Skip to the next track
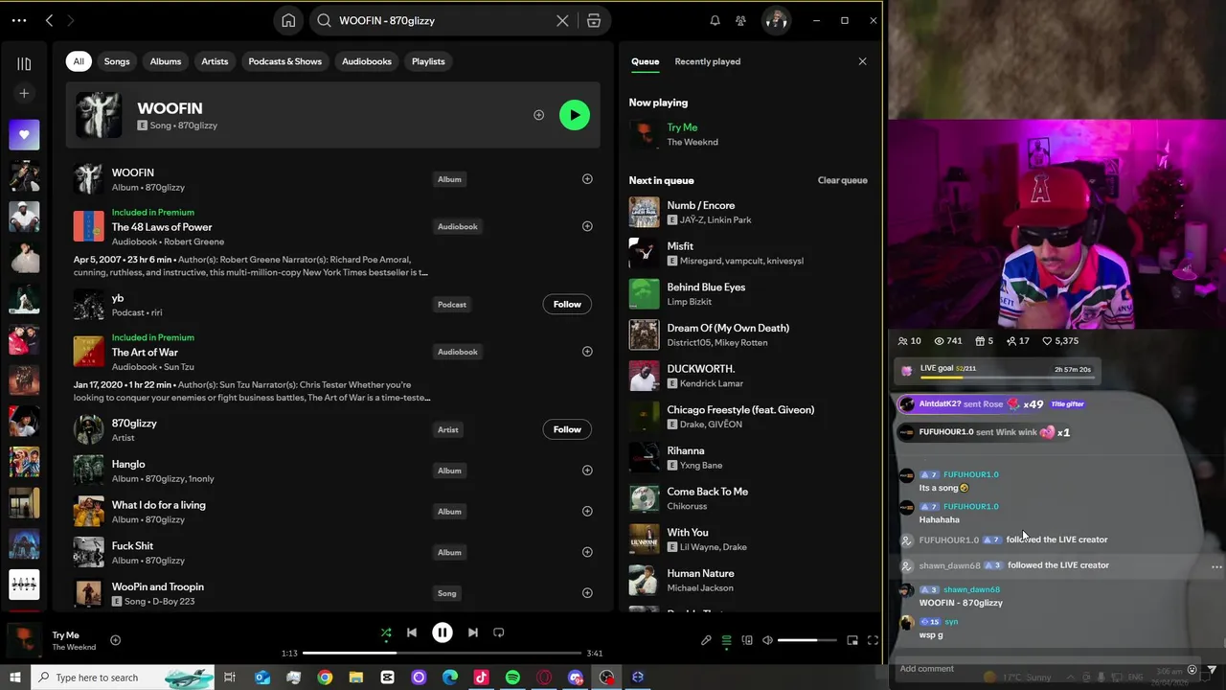This screenshot has height=690, width=1226. [472, 632]
